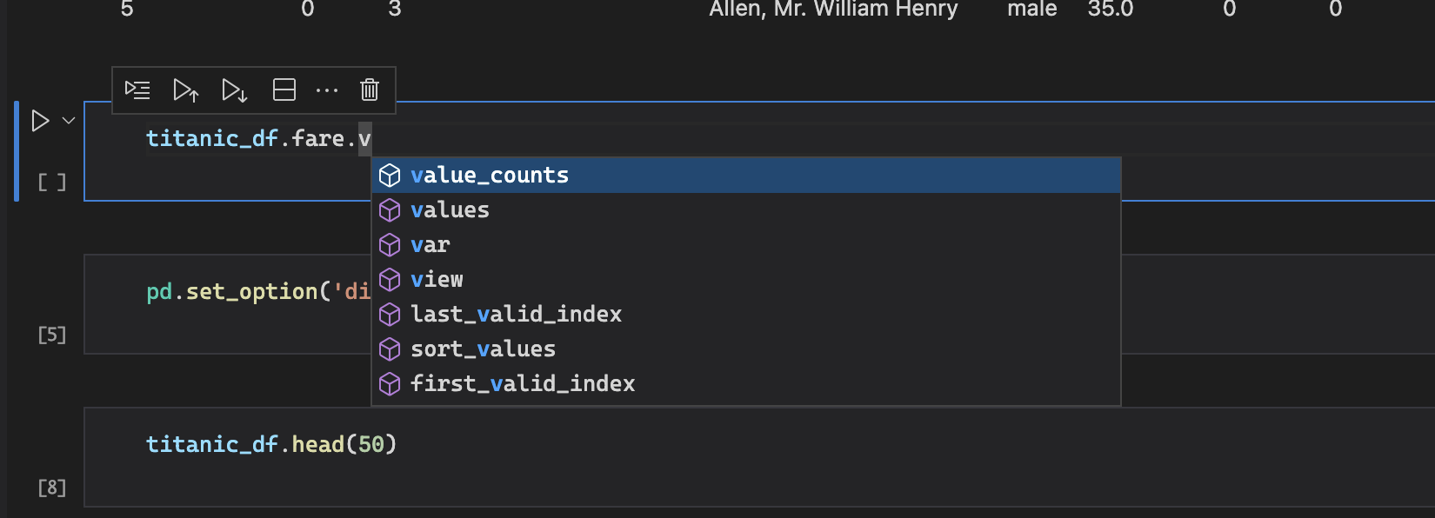
Task: Click the Split Cell icon
Action: (284, 90)
